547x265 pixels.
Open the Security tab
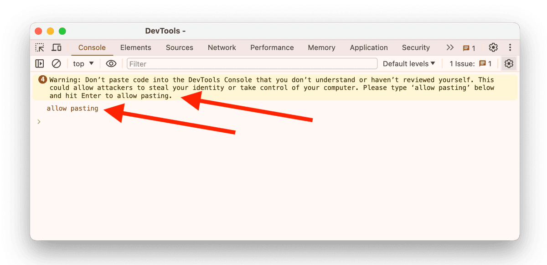(416, 47)
